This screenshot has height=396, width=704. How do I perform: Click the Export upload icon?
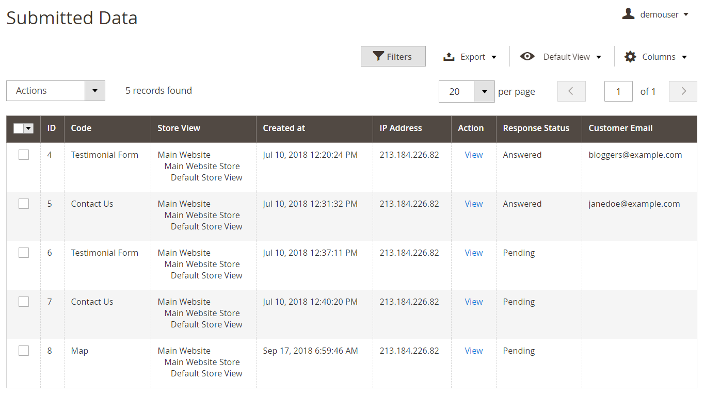449,57
